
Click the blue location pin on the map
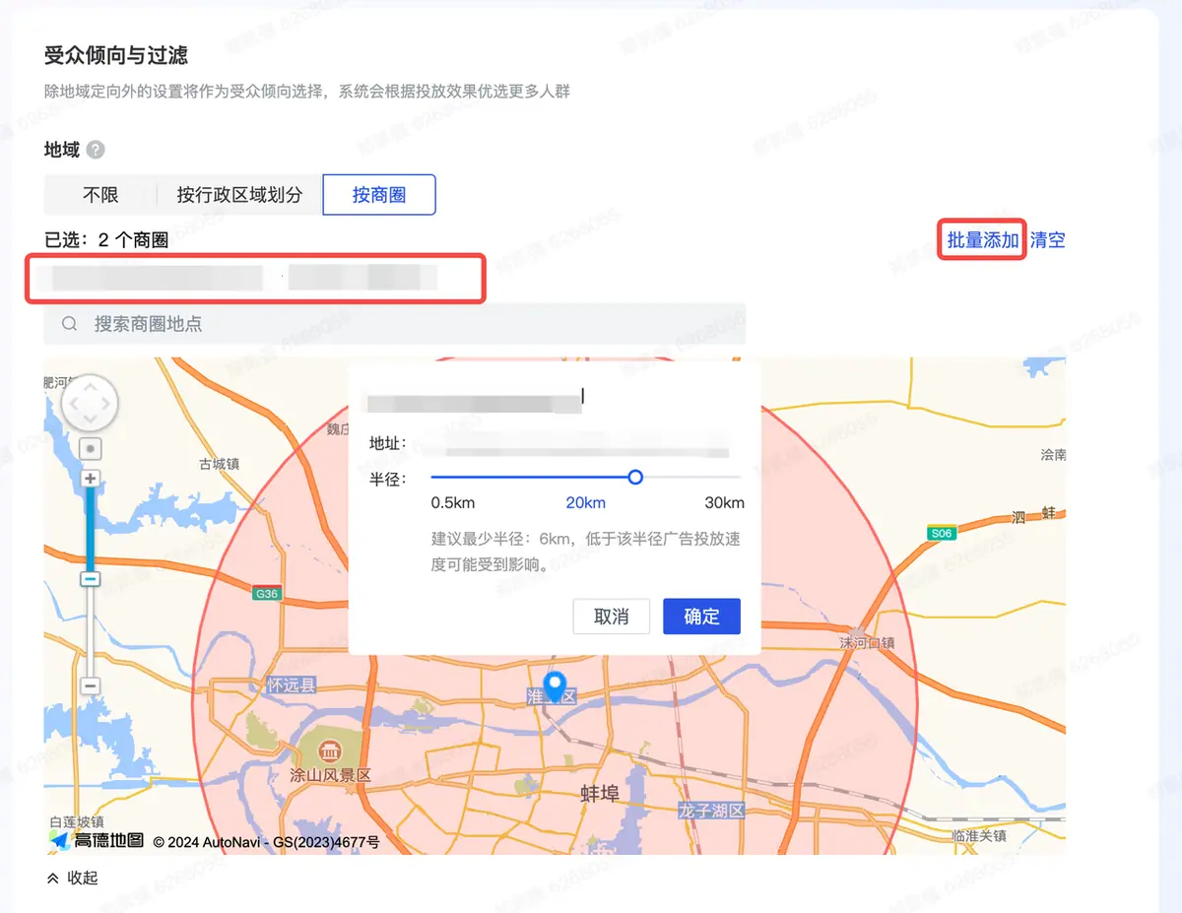[555, 686]
